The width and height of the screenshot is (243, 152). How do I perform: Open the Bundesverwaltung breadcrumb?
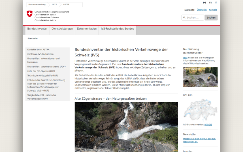[37, 4]
